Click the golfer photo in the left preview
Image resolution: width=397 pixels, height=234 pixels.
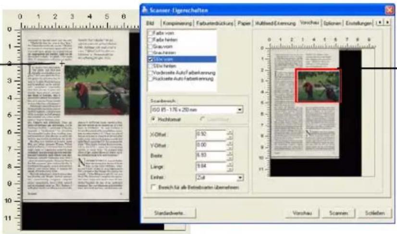[97, 90]
